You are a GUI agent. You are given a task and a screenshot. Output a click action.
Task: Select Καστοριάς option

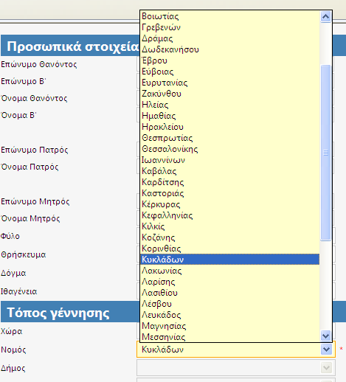tap(230, 193)
